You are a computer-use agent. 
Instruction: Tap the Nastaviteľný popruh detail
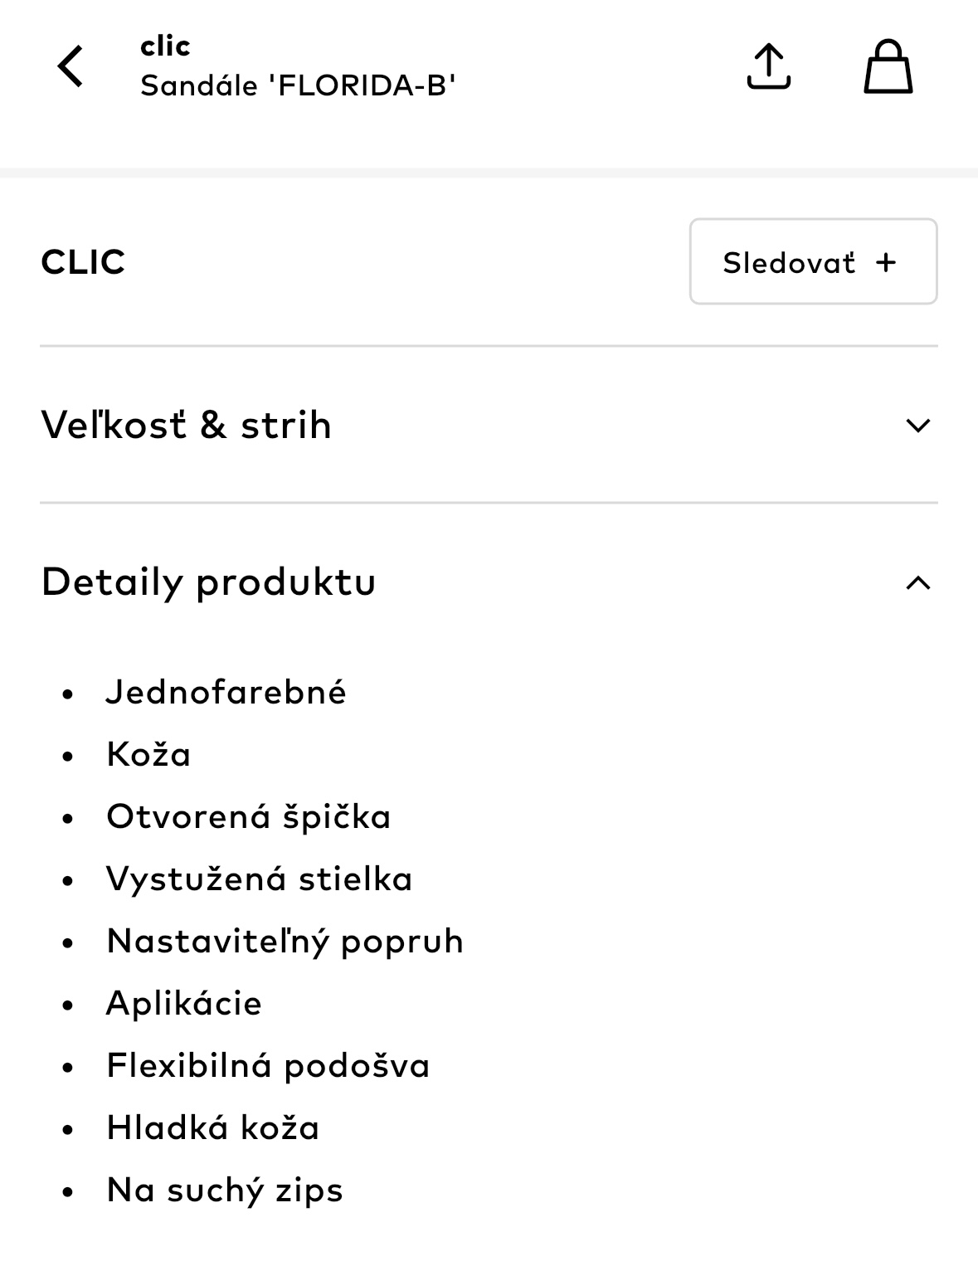click(285, 941)
